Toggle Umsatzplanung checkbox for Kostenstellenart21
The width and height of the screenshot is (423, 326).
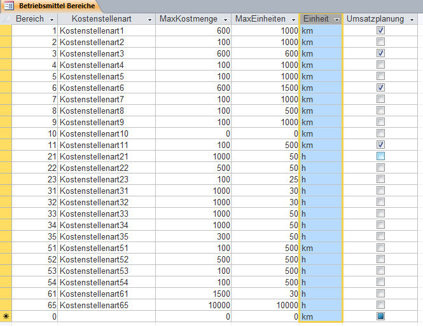[380, 156]
